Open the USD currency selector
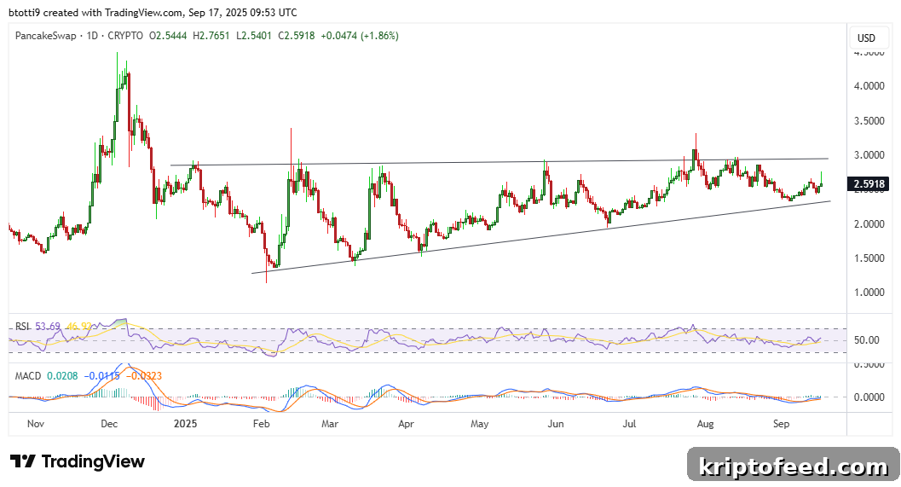Image resolution: width=901 pixels, height=487 pixels. coord(867,38)
